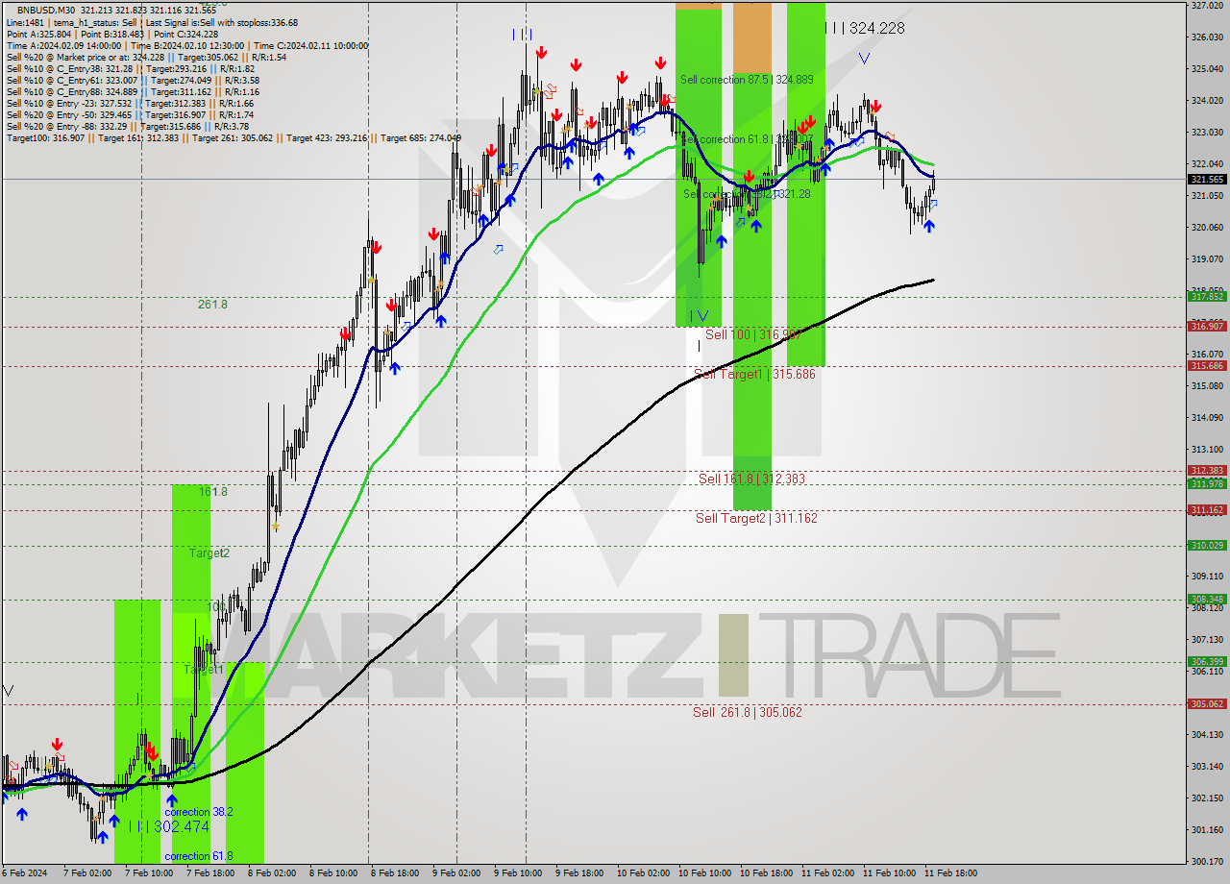The image size is (1230, 884).
Task: Click the blue 'correction 38.2' label
Action: (x=198, y=812)
